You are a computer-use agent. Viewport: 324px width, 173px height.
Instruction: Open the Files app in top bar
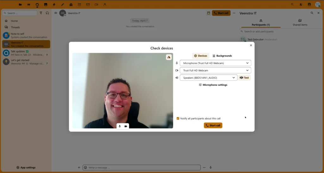[20, 5]
